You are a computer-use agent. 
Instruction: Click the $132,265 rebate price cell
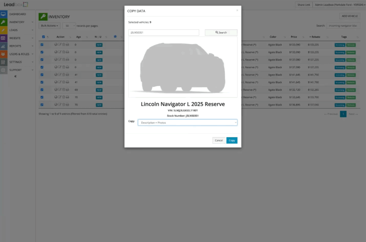[313, 90]
